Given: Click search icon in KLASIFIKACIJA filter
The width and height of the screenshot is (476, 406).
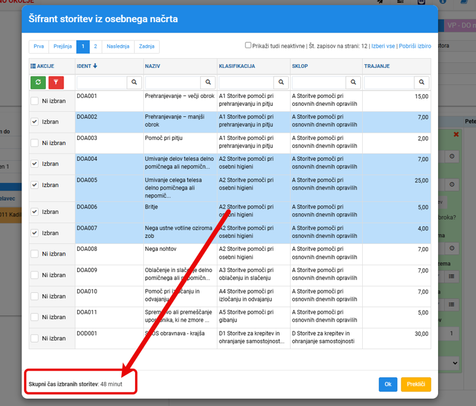Looking at the screenshot, I should [281, 82].
